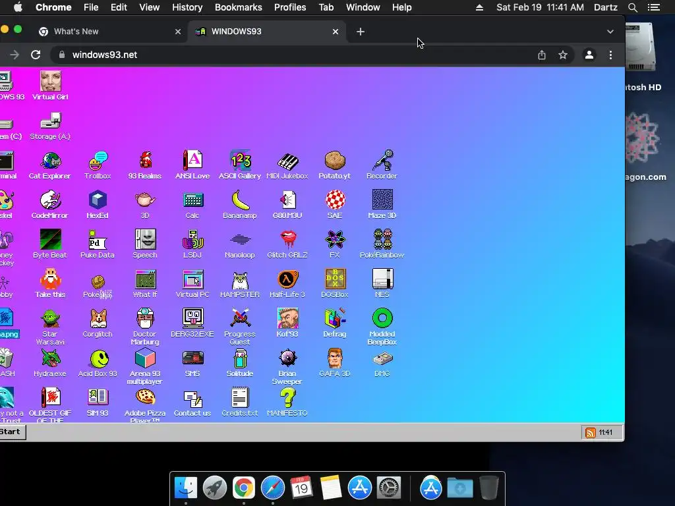Launch Kof'93
This screenshot has height=506, width=675.
(x=287, y=323)
